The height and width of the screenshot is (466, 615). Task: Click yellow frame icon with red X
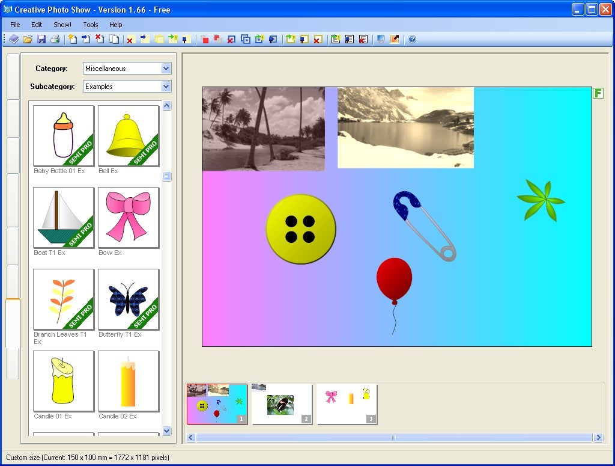click(318, 39)
